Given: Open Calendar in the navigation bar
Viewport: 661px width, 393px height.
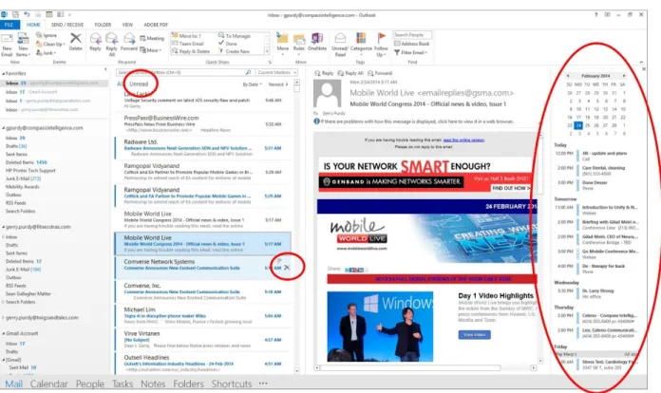Looking at the screenshot, I should point(48,384).
